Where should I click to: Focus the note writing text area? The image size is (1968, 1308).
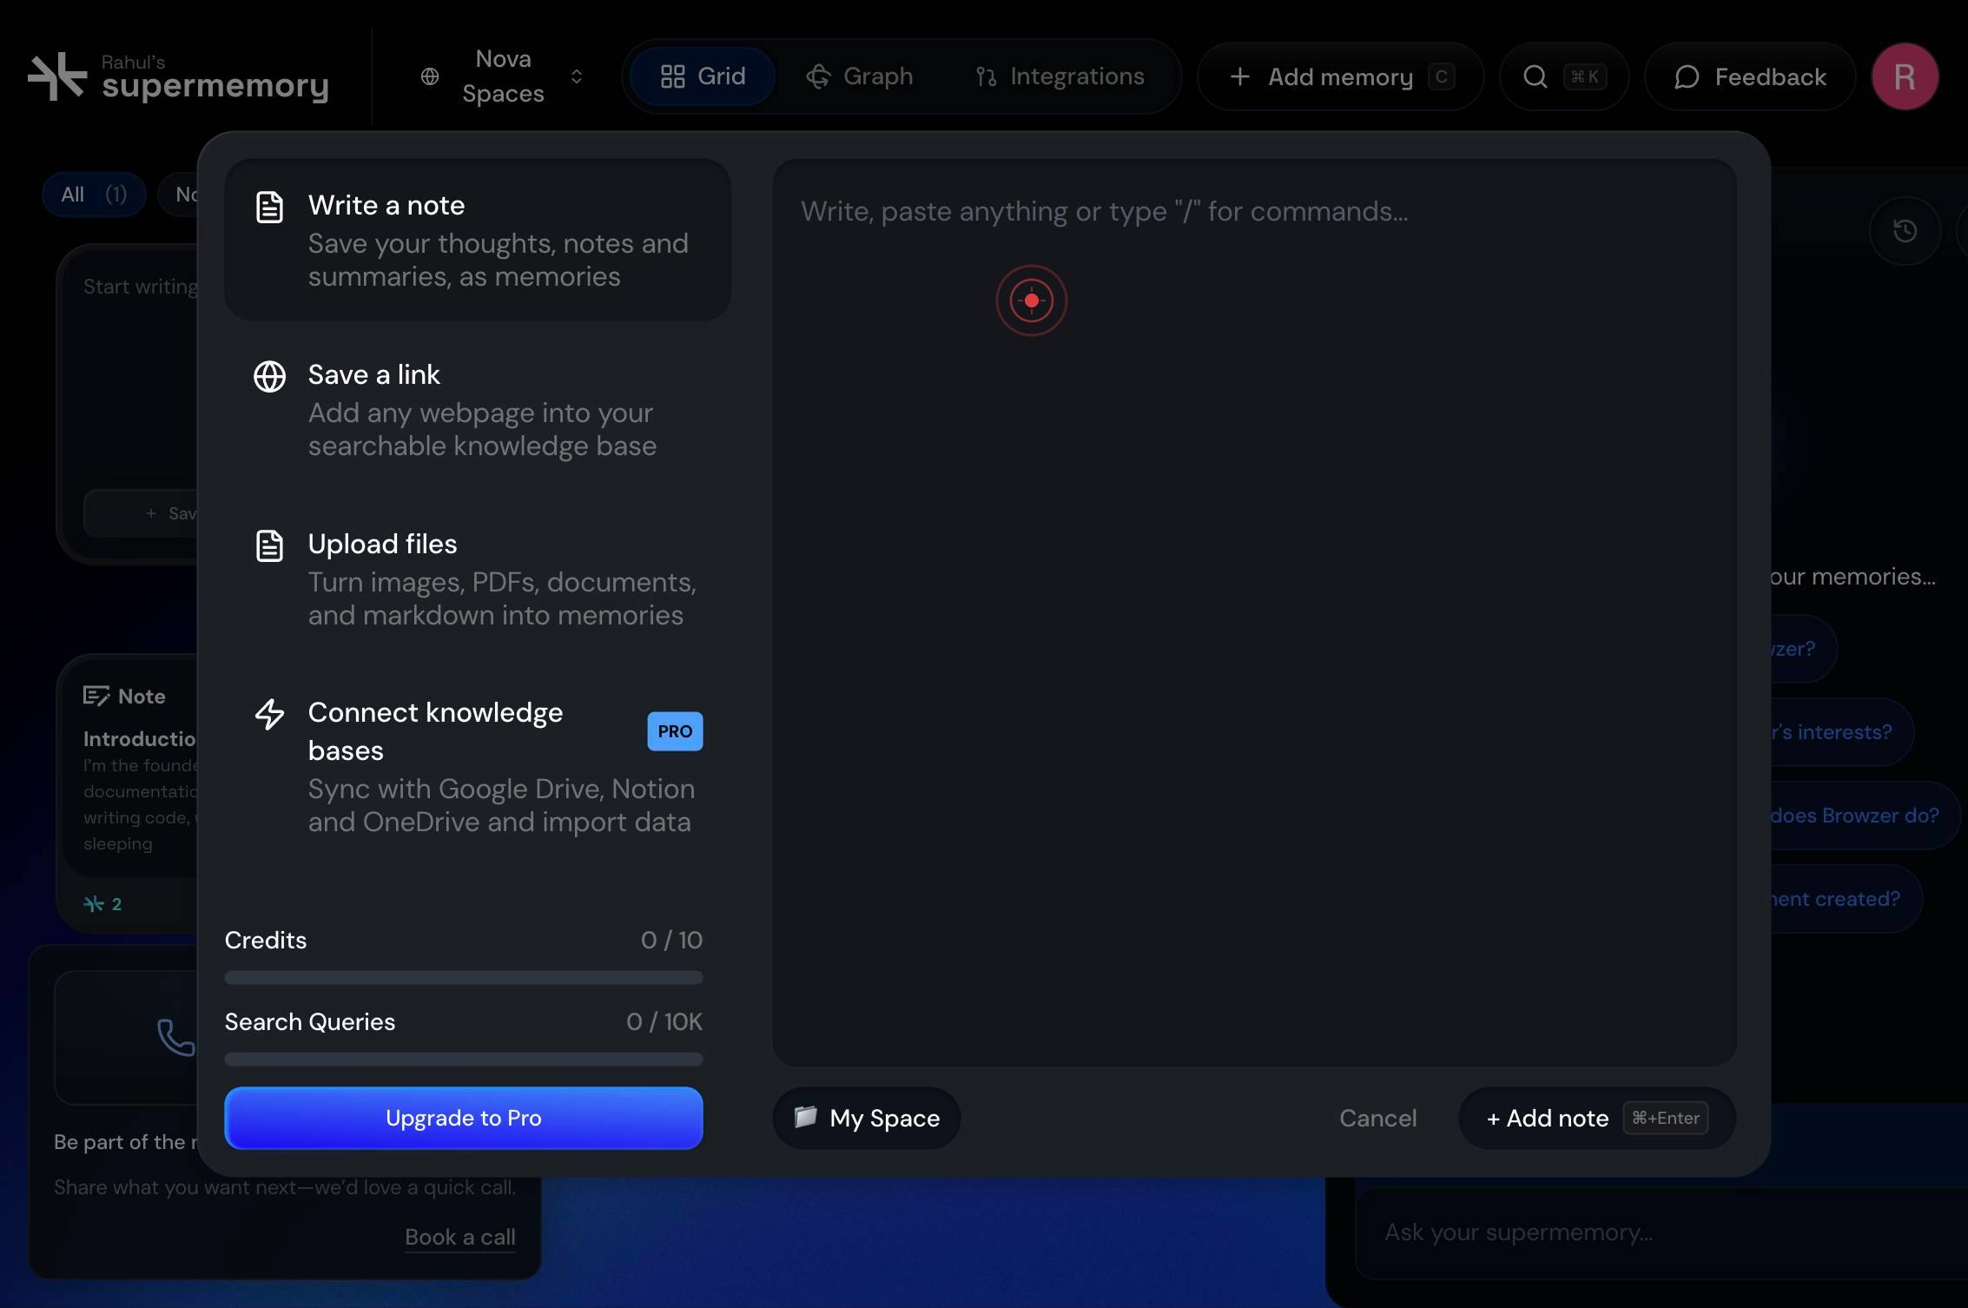[1254, 611]
